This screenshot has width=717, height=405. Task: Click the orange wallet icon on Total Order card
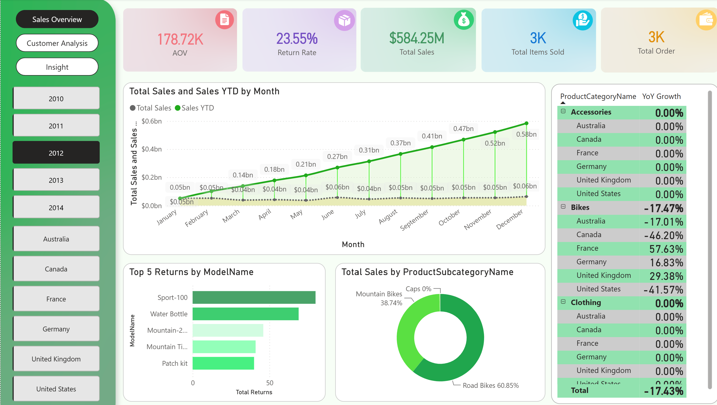[706, 20]
